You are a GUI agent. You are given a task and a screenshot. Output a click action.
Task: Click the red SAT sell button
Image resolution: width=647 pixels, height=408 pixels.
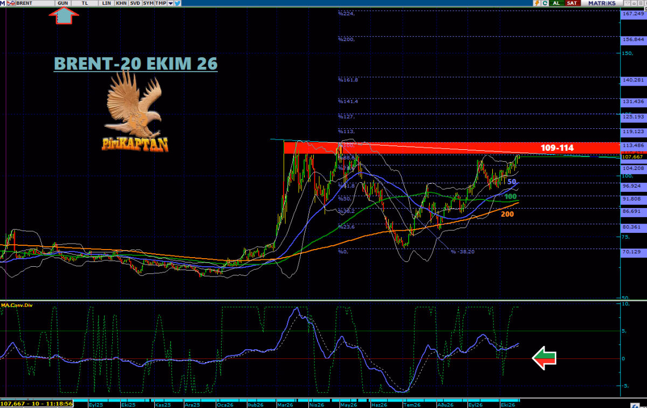point(572,3)
